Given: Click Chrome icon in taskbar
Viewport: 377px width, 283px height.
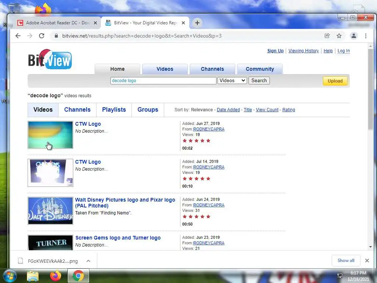Looking at the screenshot, I should click(78, 276).
